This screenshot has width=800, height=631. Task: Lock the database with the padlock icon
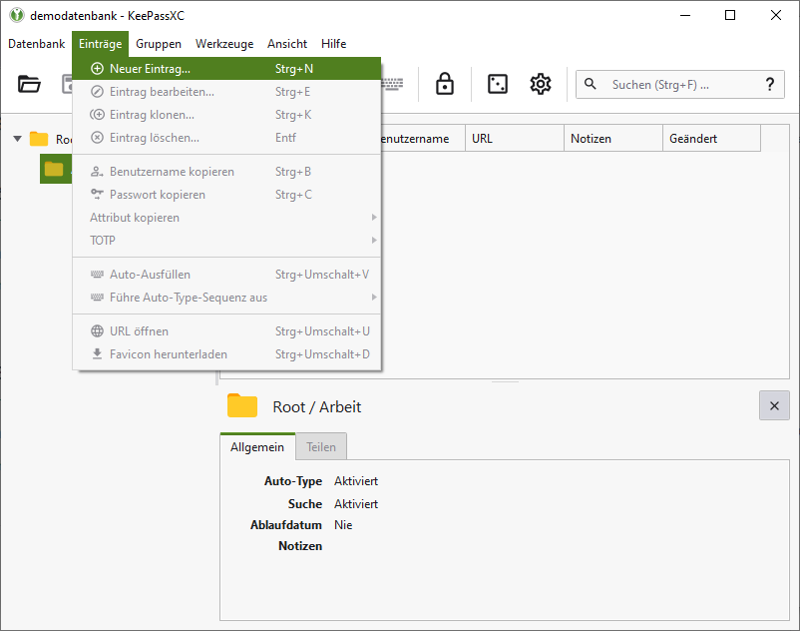445,85
